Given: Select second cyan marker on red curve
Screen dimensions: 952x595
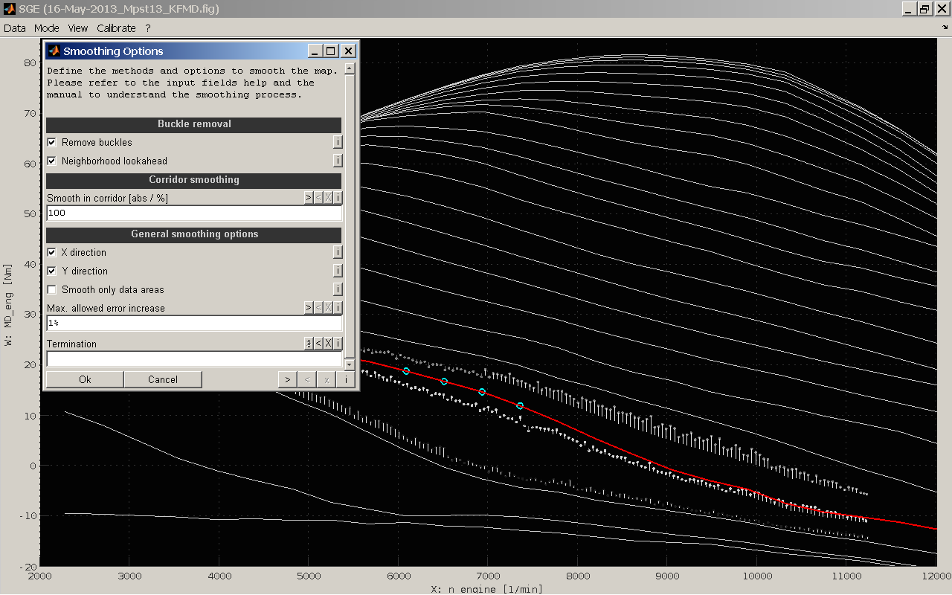Looking at the screenshot, I should tap(444, 382).
